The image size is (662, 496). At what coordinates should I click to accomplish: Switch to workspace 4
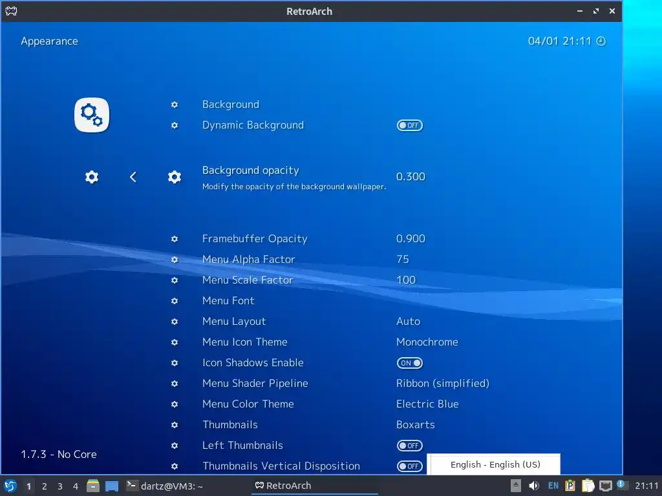click(x=76, y=486)
